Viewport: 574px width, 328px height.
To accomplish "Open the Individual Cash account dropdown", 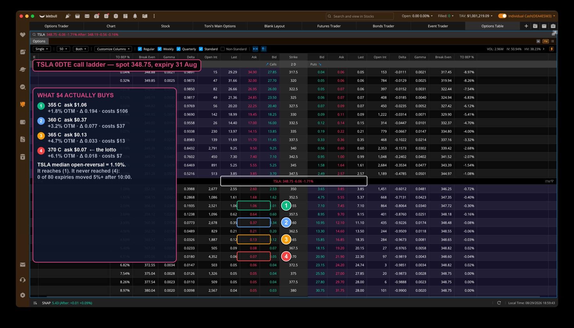I will coord(532,16).
